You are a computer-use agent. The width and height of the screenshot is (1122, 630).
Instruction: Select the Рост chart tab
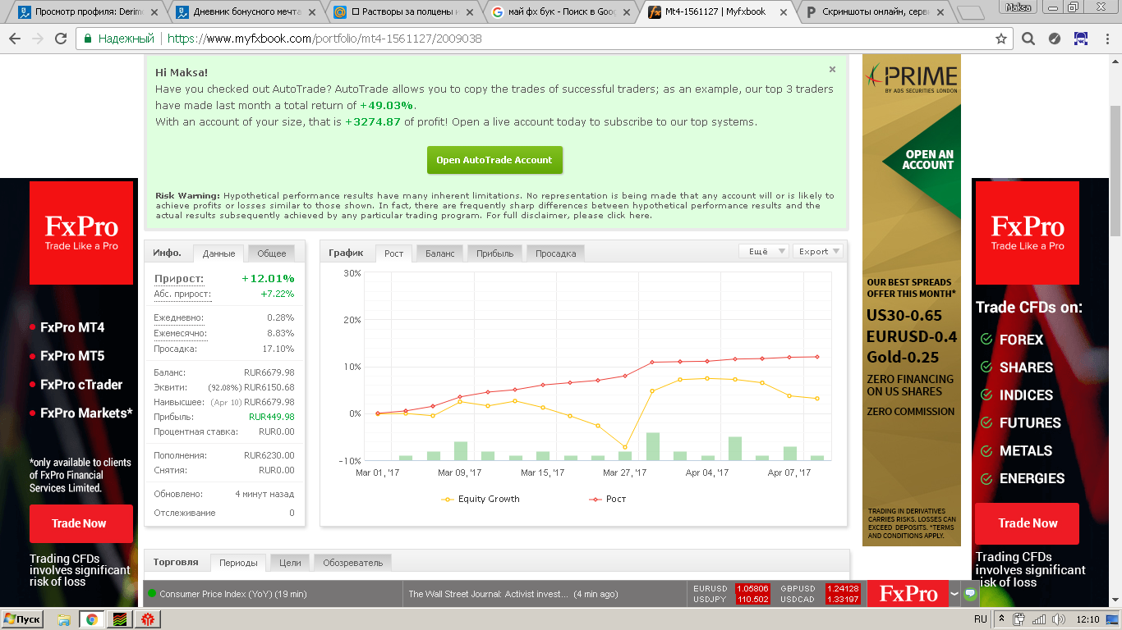(x=393, y=253)
